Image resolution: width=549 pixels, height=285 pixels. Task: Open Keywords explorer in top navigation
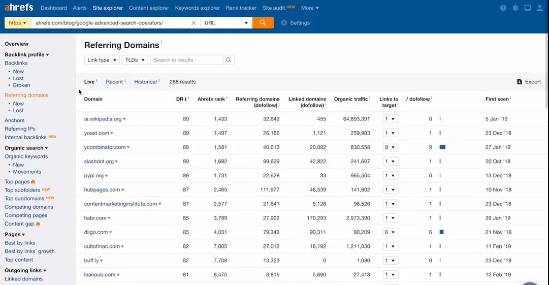point(197,8)
